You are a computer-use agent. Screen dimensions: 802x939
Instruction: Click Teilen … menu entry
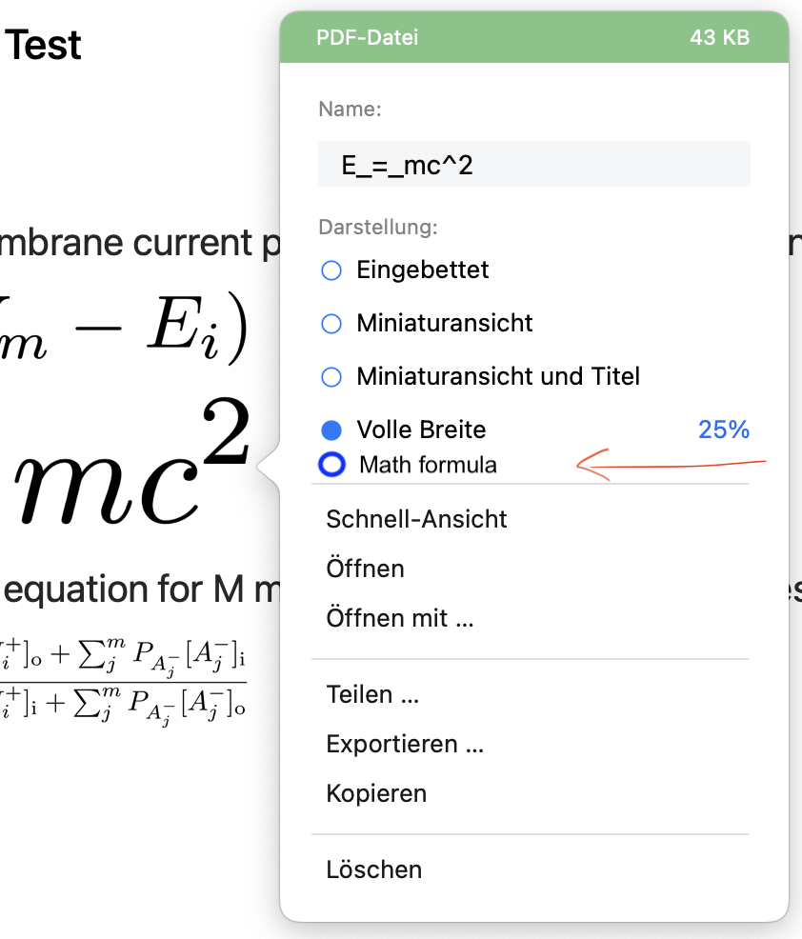(372, 694)
